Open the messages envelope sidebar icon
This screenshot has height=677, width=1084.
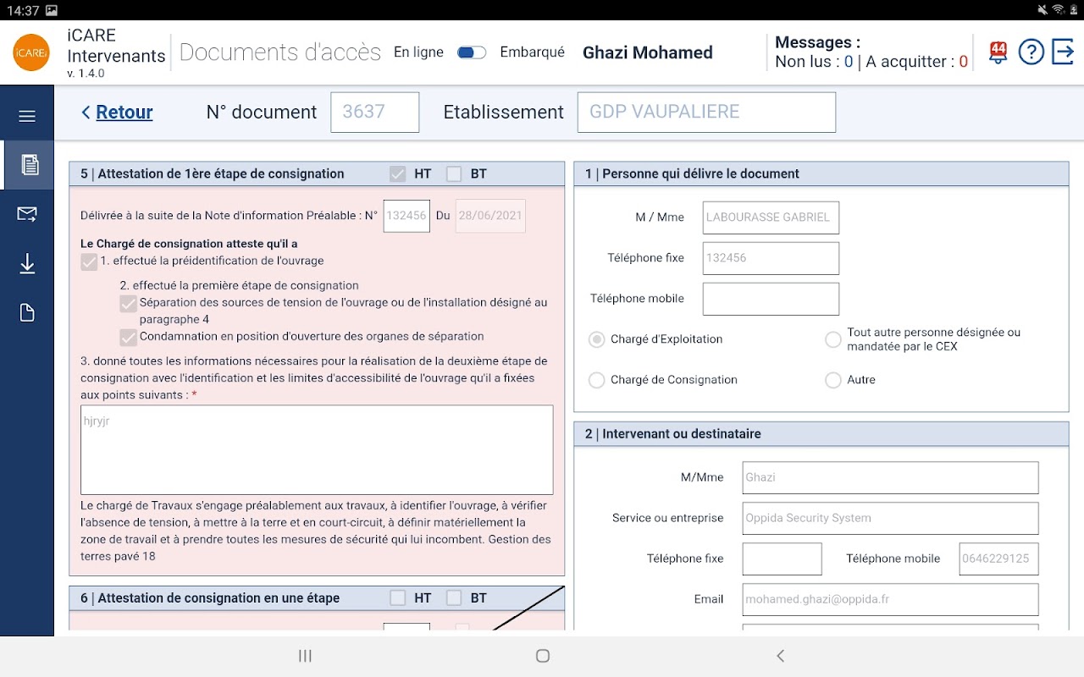coord(27,214)
